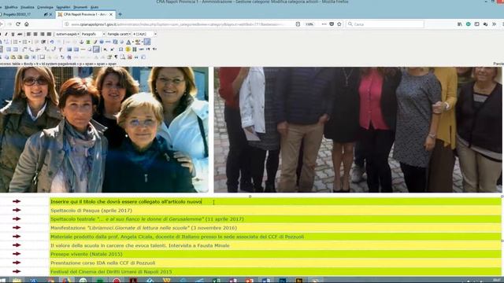
Task: Toggle strikethrough formatting in the editor
Action: 20,34
